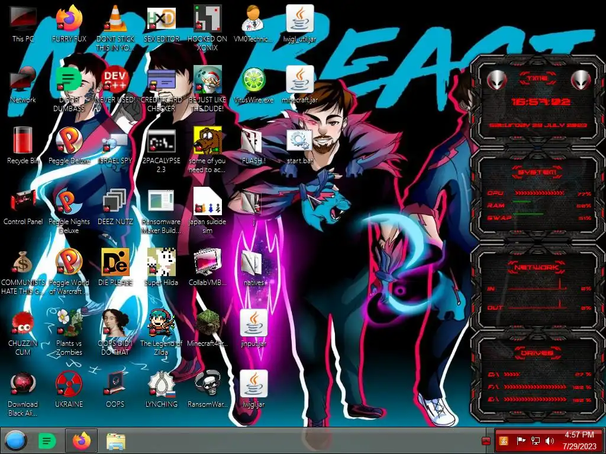Launch the Plants vs Zombies shortcut
Image resolution: width=606 pixels, height=454 pixels.
coord(69,332)
